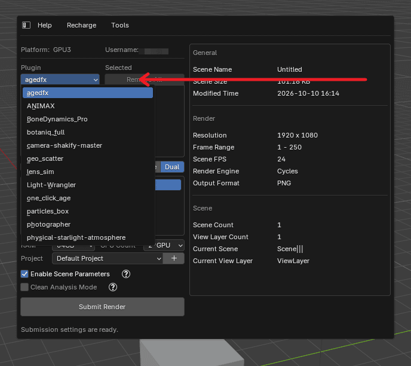411x366 pixels.
Task: Check Clean Analysis Mode
Action: click(24, 287)
